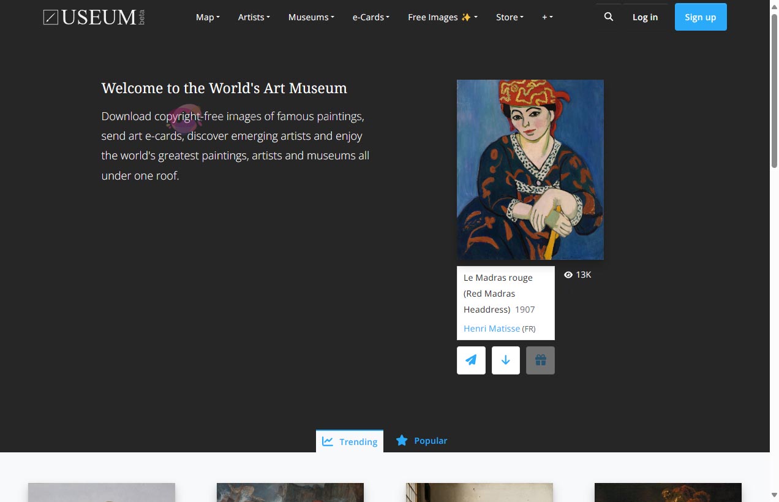Open search using the magnifying glass icon
Image resolution: width=779 pixels, height=502 pixels.
(x=608, y=17)
